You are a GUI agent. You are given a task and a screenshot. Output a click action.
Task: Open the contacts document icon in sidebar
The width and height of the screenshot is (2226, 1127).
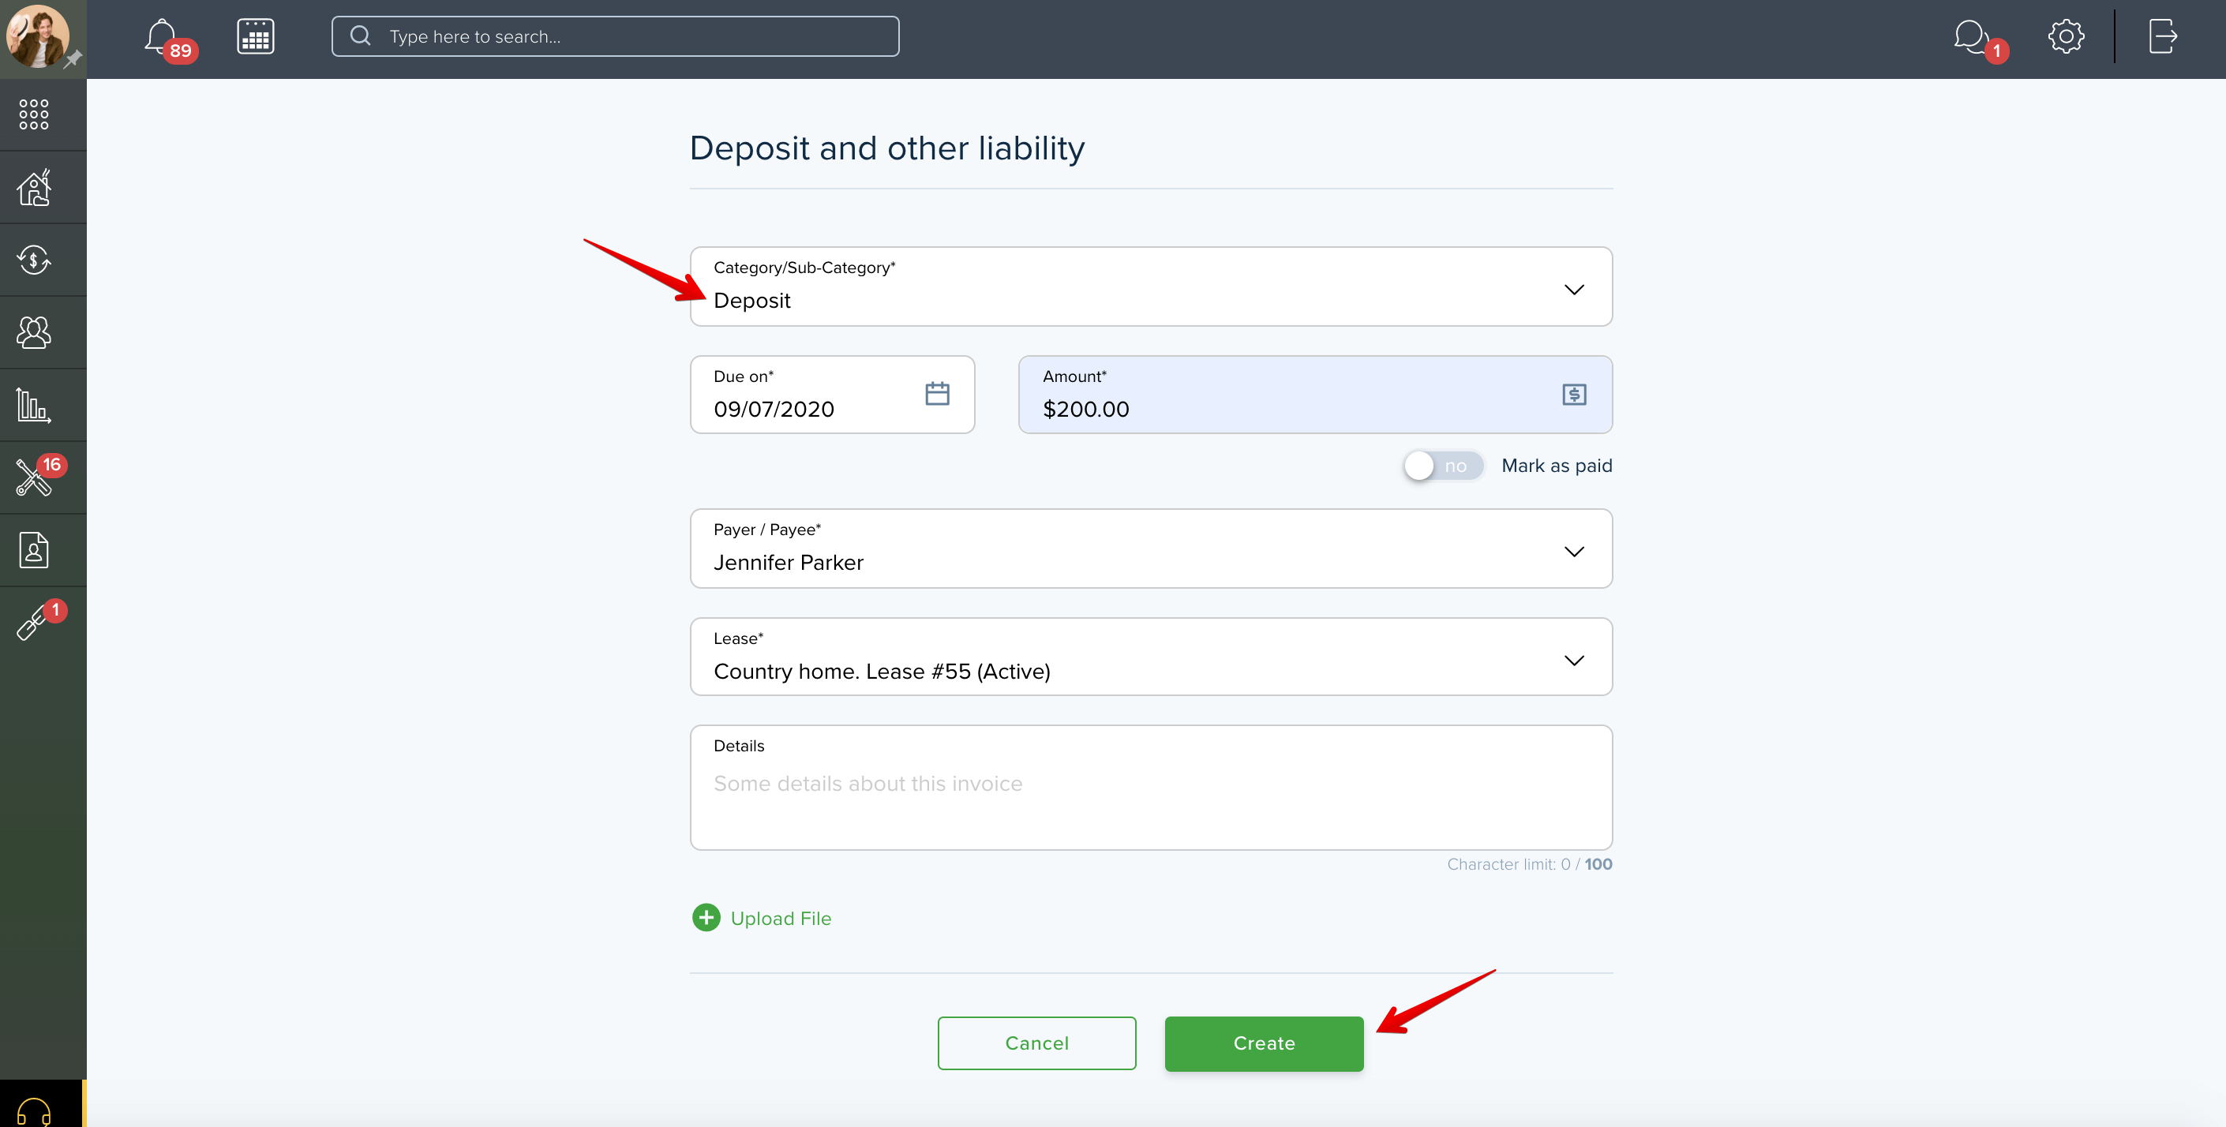click(34, 549)
